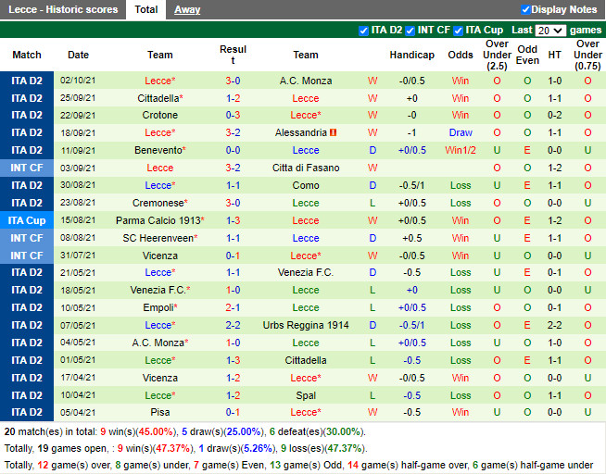Switch to the Away tab
This screenshot has height=474, width=606.
186,10
